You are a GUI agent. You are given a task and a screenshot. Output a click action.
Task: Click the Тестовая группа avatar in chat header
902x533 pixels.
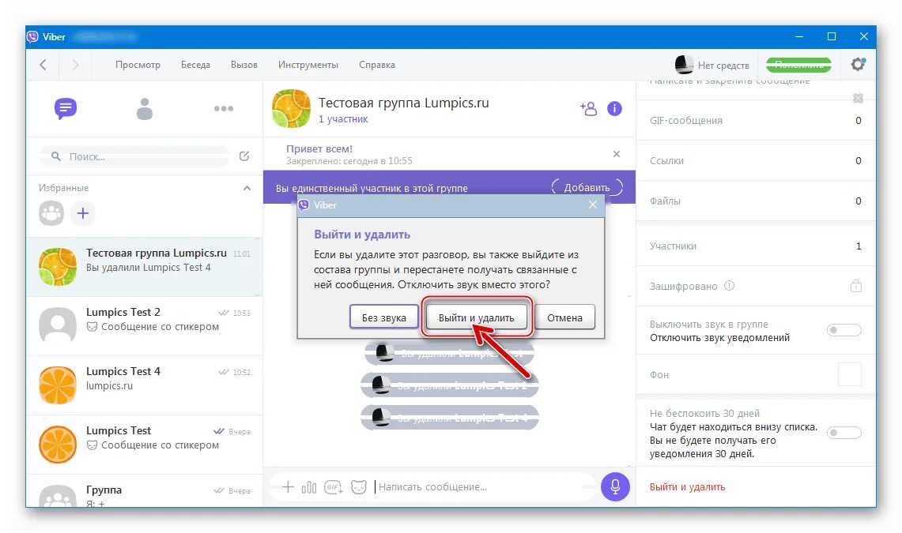[291, 108]
